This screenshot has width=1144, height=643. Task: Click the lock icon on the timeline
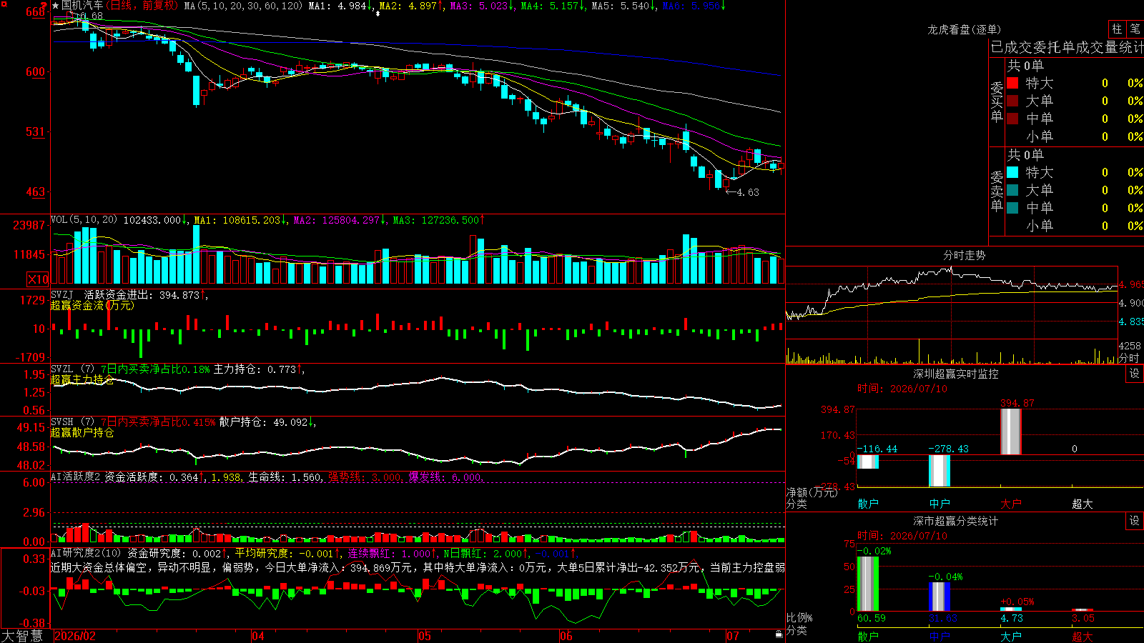click(779, 634)
